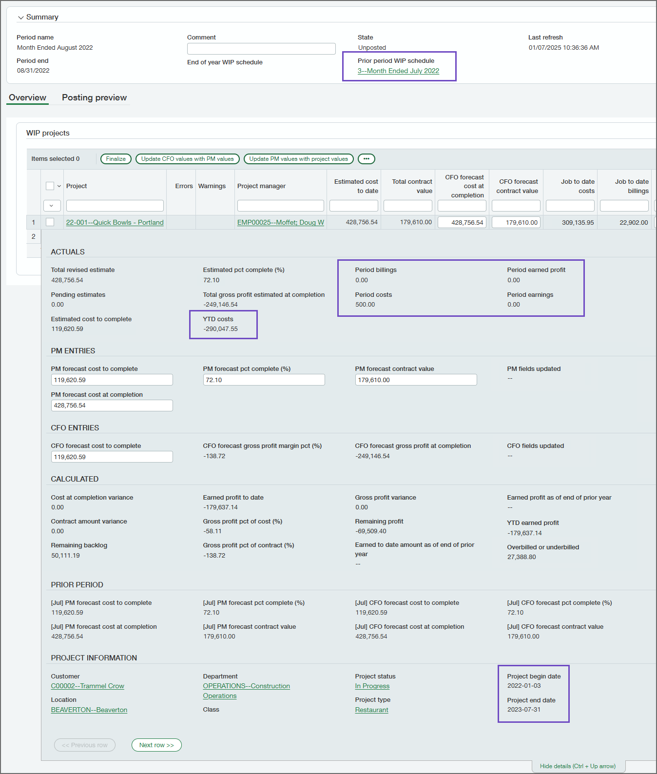Open the more actions ellipsis menu
This screenshot has height=774, width=657.
click(x=366, y=159)
